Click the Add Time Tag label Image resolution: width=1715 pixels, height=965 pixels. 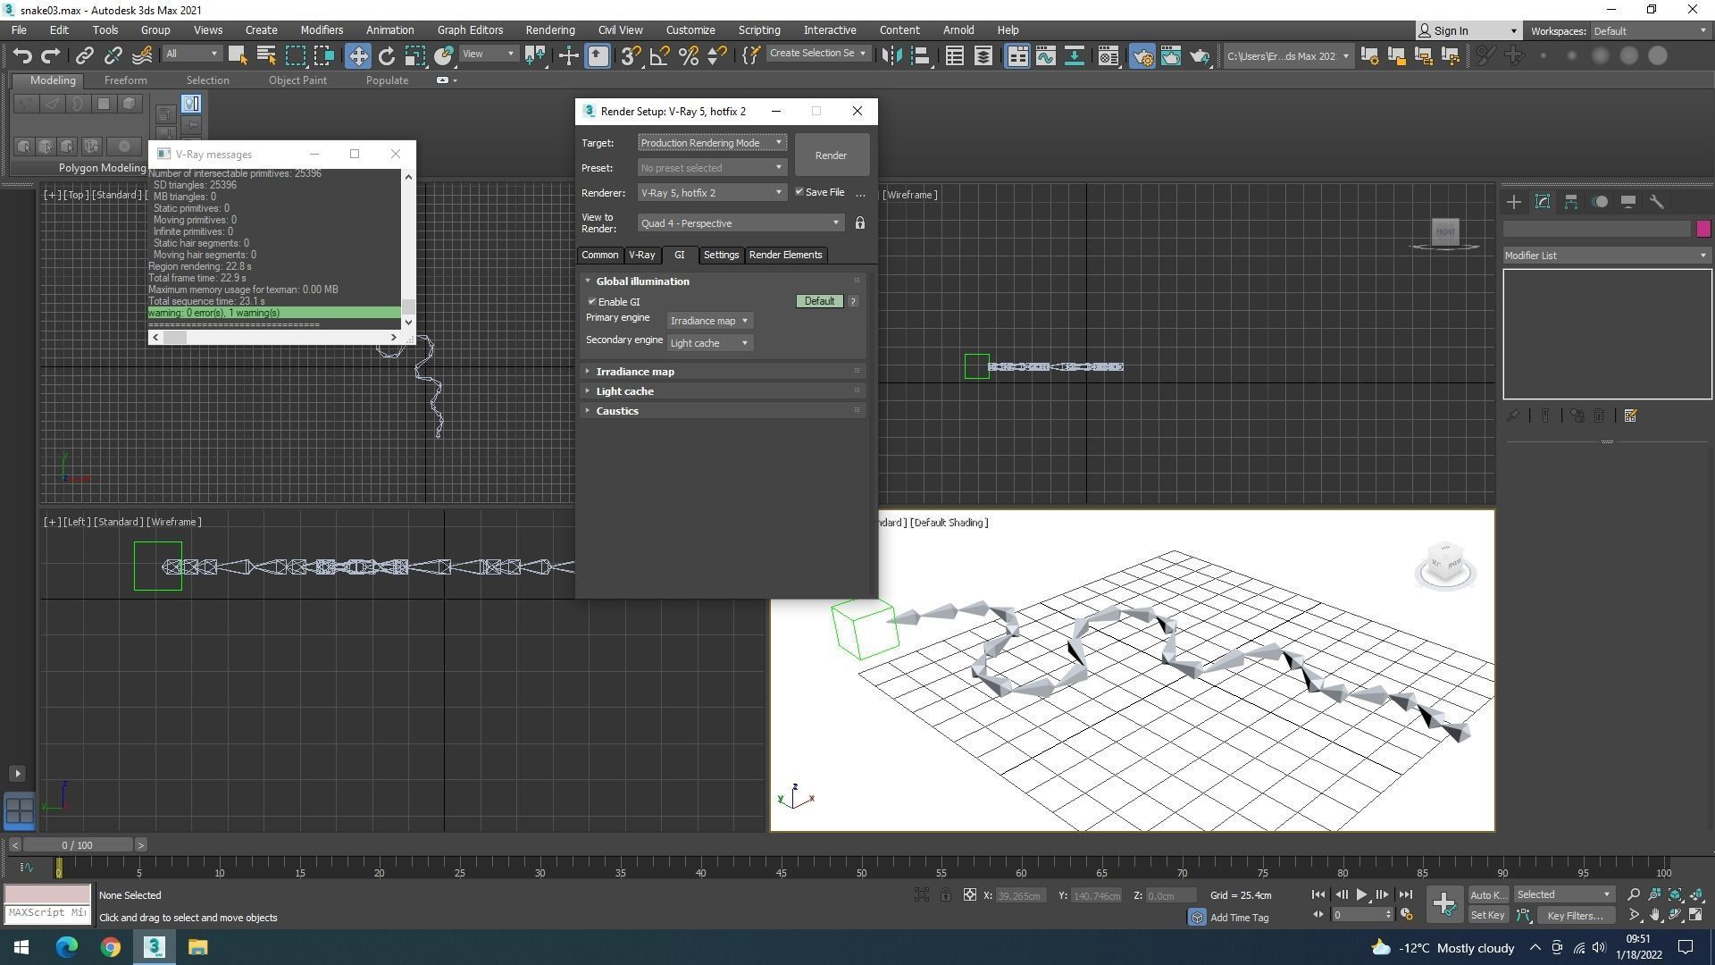(x=1239, y=918)
